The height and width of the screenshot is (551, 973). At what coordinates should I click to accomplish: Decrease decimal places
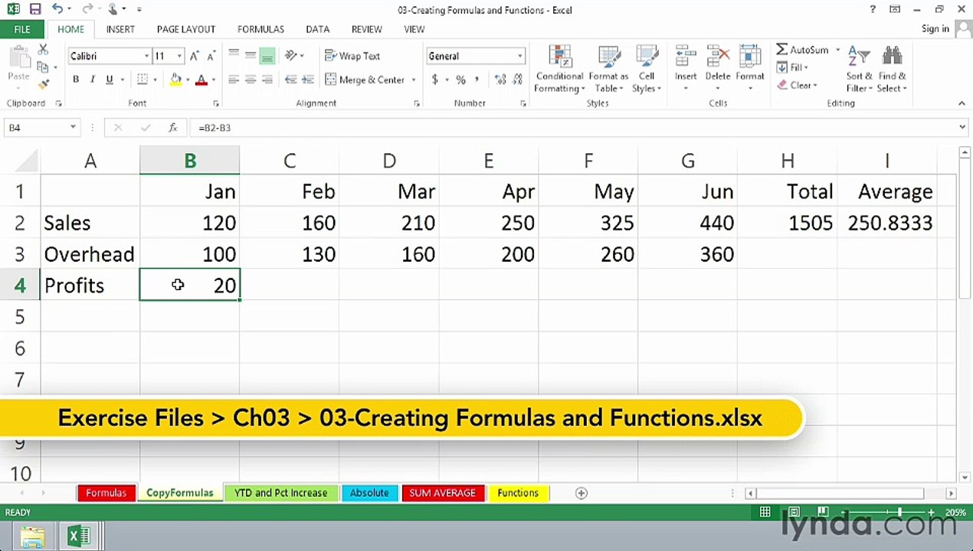(517, 80)
